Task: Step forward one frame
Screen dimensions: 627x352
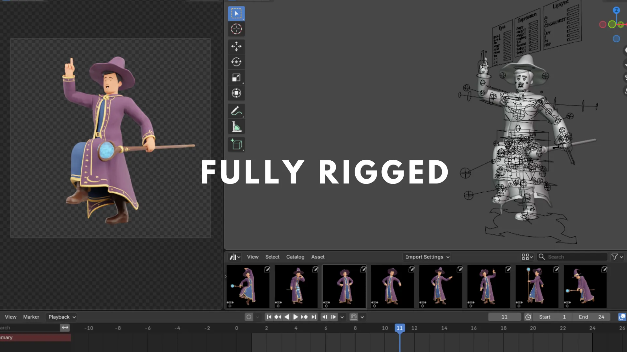Action: click(x=333, y=317)
